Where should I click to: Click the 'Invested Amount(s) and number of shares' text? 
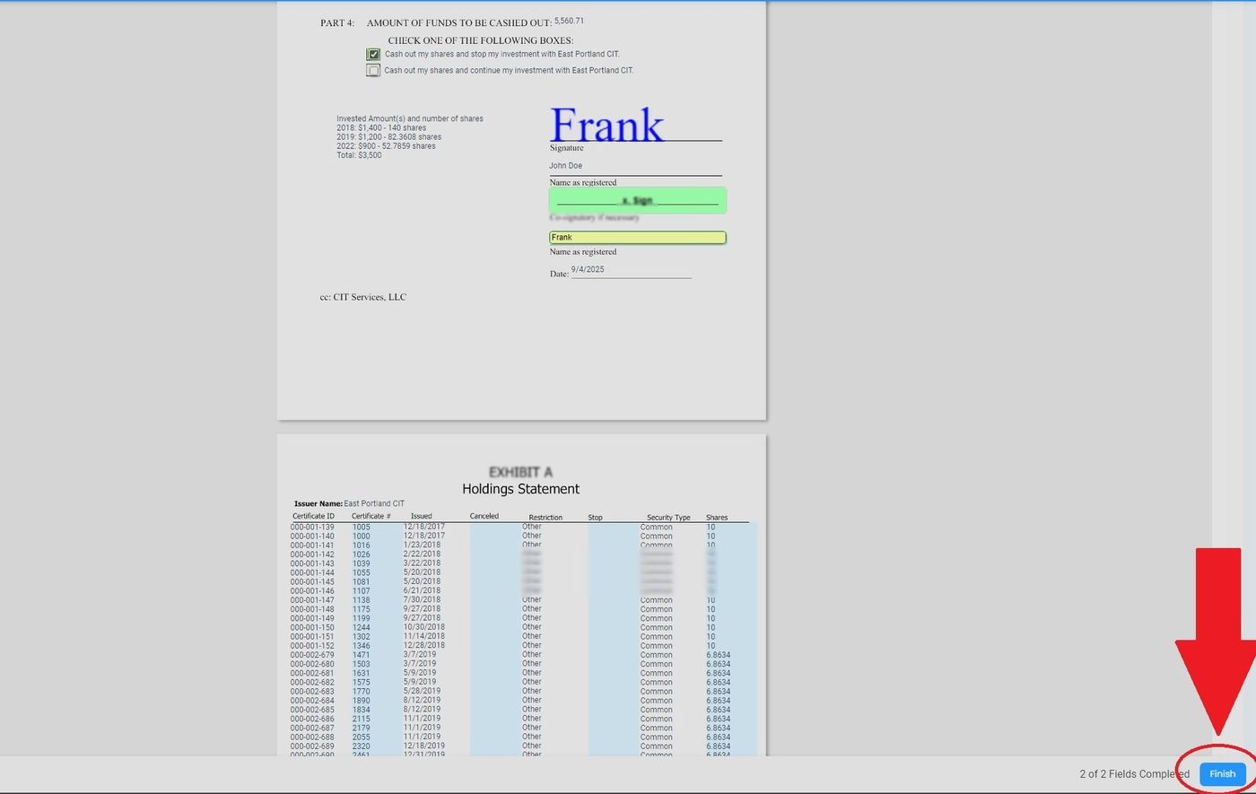[409, 118]
